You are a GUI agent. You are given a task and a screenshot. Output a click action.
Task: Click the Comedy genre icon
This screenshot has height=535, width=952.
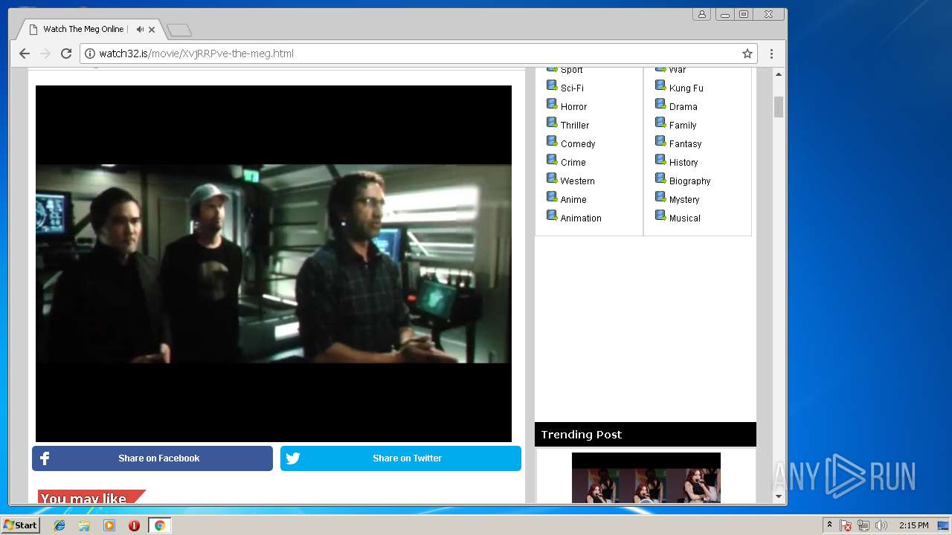pyautogui.click(x=552, y=141)
